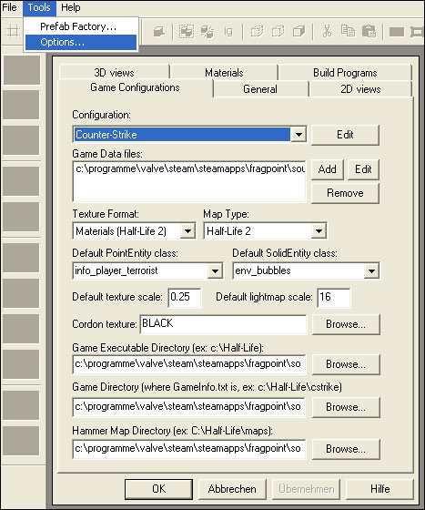Browse for Game Executable Directory
Image resolution: width=425 pixels, height=510 pixels.
pos(346,364)
